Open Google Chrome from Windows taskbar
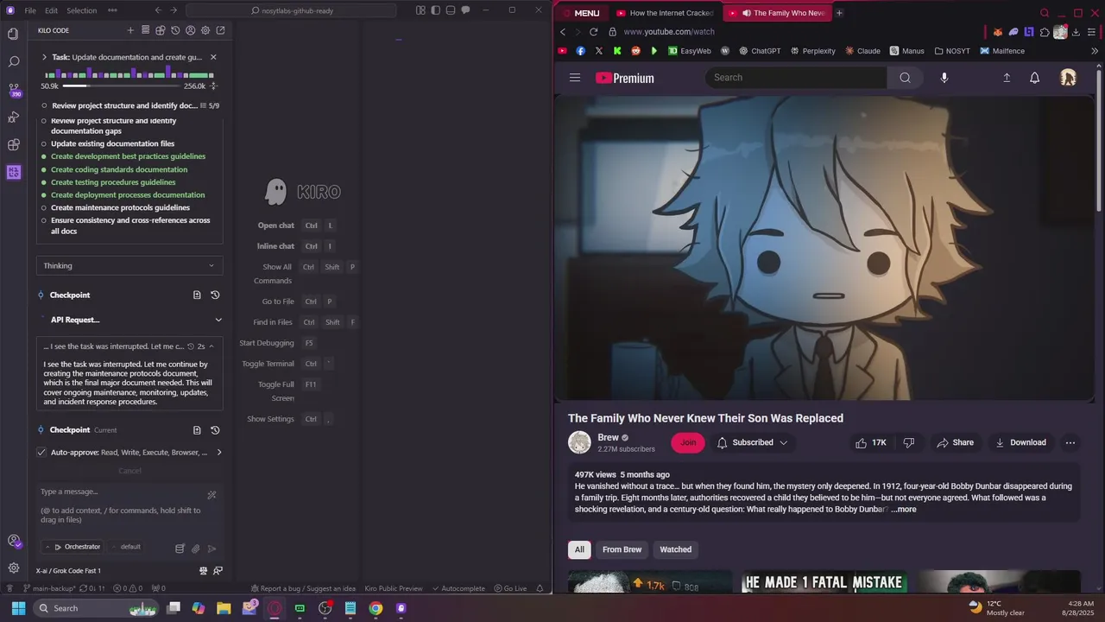This screenshot has height=622, width=1105. [x=376, y=608]
